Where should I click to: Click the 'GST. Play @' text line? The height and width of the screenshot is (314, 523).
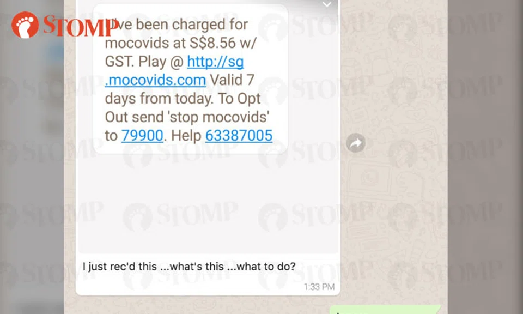pos(144,62)
